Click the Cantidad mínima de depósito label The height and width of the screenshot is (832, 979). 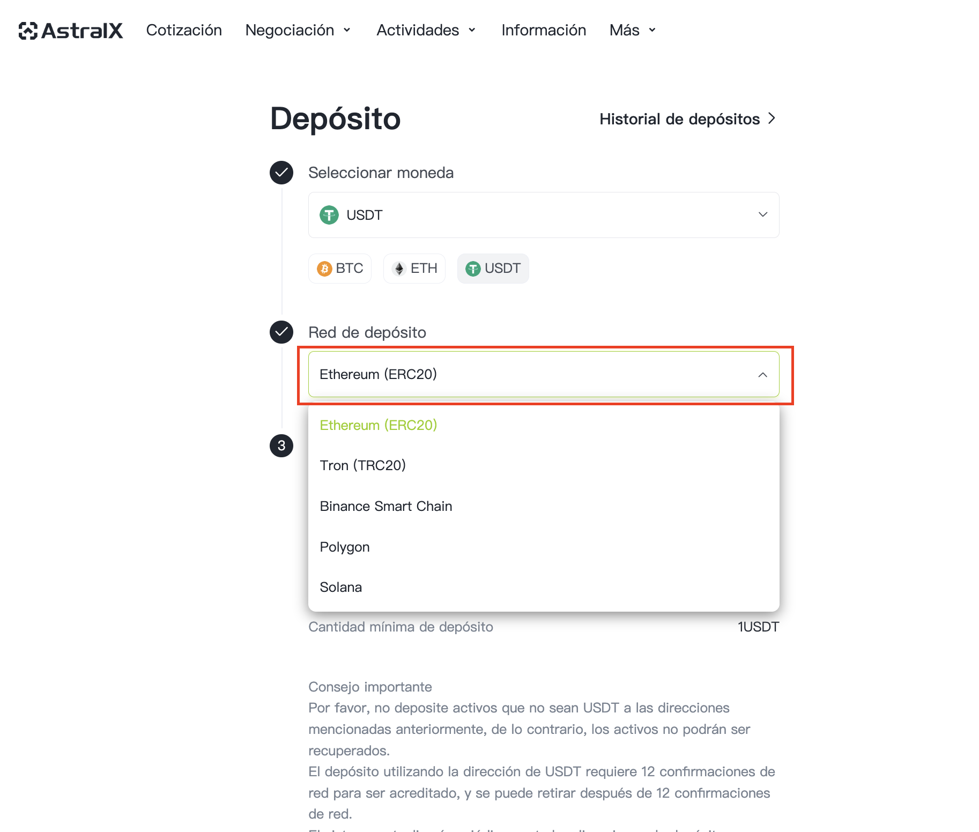coord(400,627)
